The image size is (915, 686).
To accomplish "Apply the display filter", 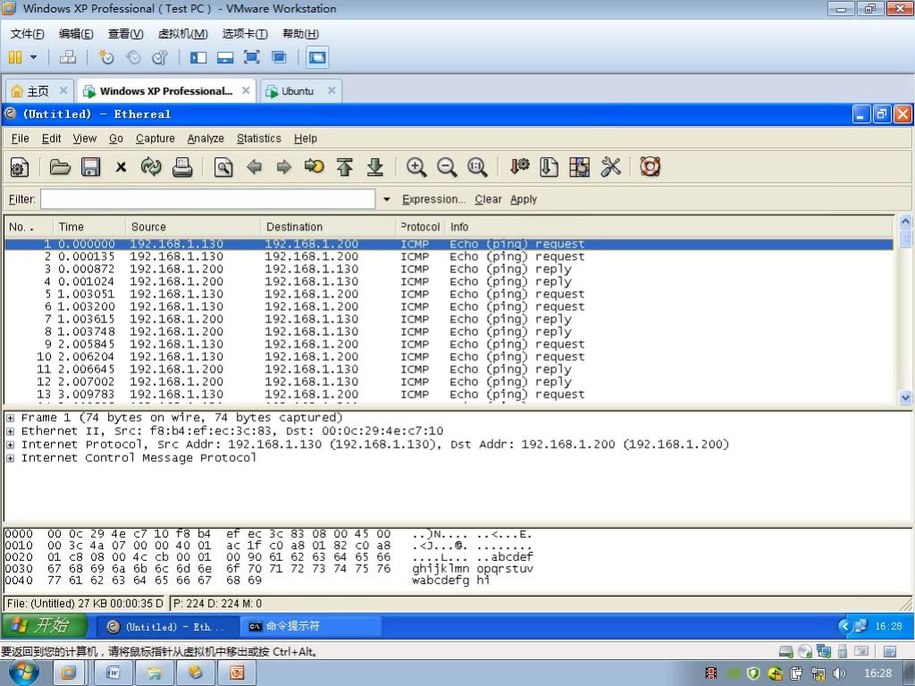I will (x=524, y=199).
